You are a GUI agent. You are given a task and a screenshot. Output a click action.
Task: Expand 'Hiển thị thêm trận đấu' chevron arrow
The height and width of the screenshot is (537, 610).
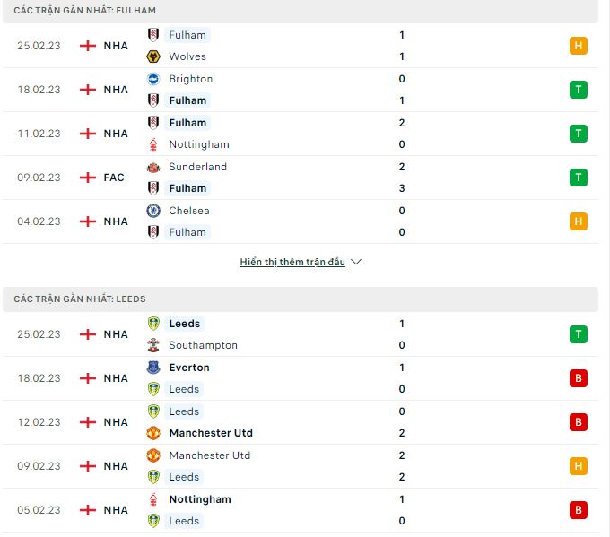click(x=356, y=262)
